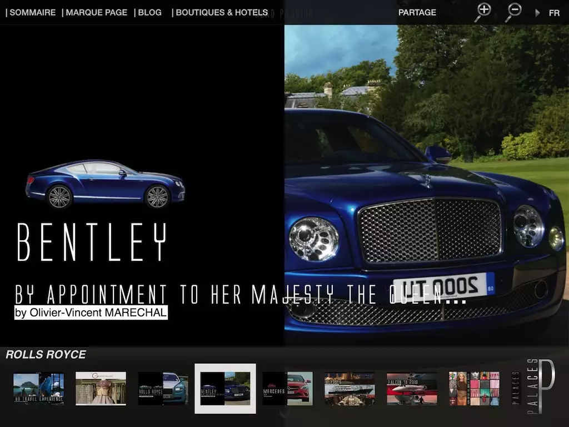This screenshot has width=569, height=427.
Task: Open the yacht article thumbnail
Action: [350, 388]
